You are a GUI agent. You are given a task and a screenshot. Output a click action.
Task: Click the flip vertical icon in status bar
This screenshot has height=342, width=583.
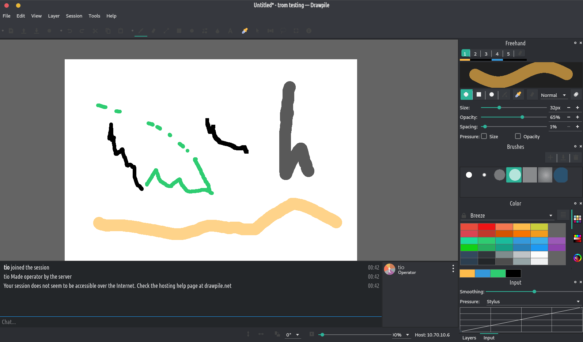[x=248, y=334]
